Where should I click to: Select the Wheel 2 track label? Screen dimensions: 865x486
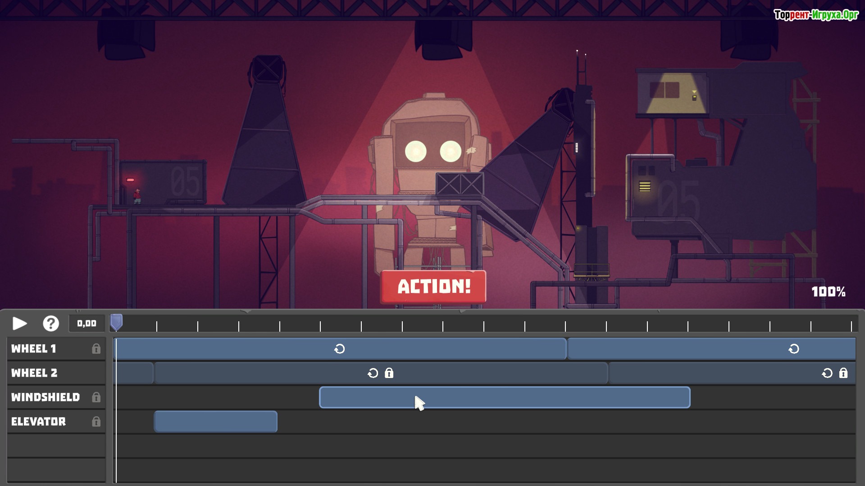tap(34, 373)
